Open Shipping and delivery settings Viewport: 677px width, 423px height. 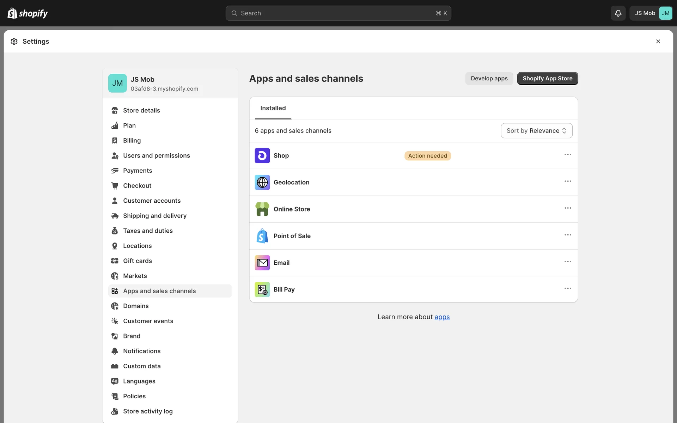[x=154, y=216]
